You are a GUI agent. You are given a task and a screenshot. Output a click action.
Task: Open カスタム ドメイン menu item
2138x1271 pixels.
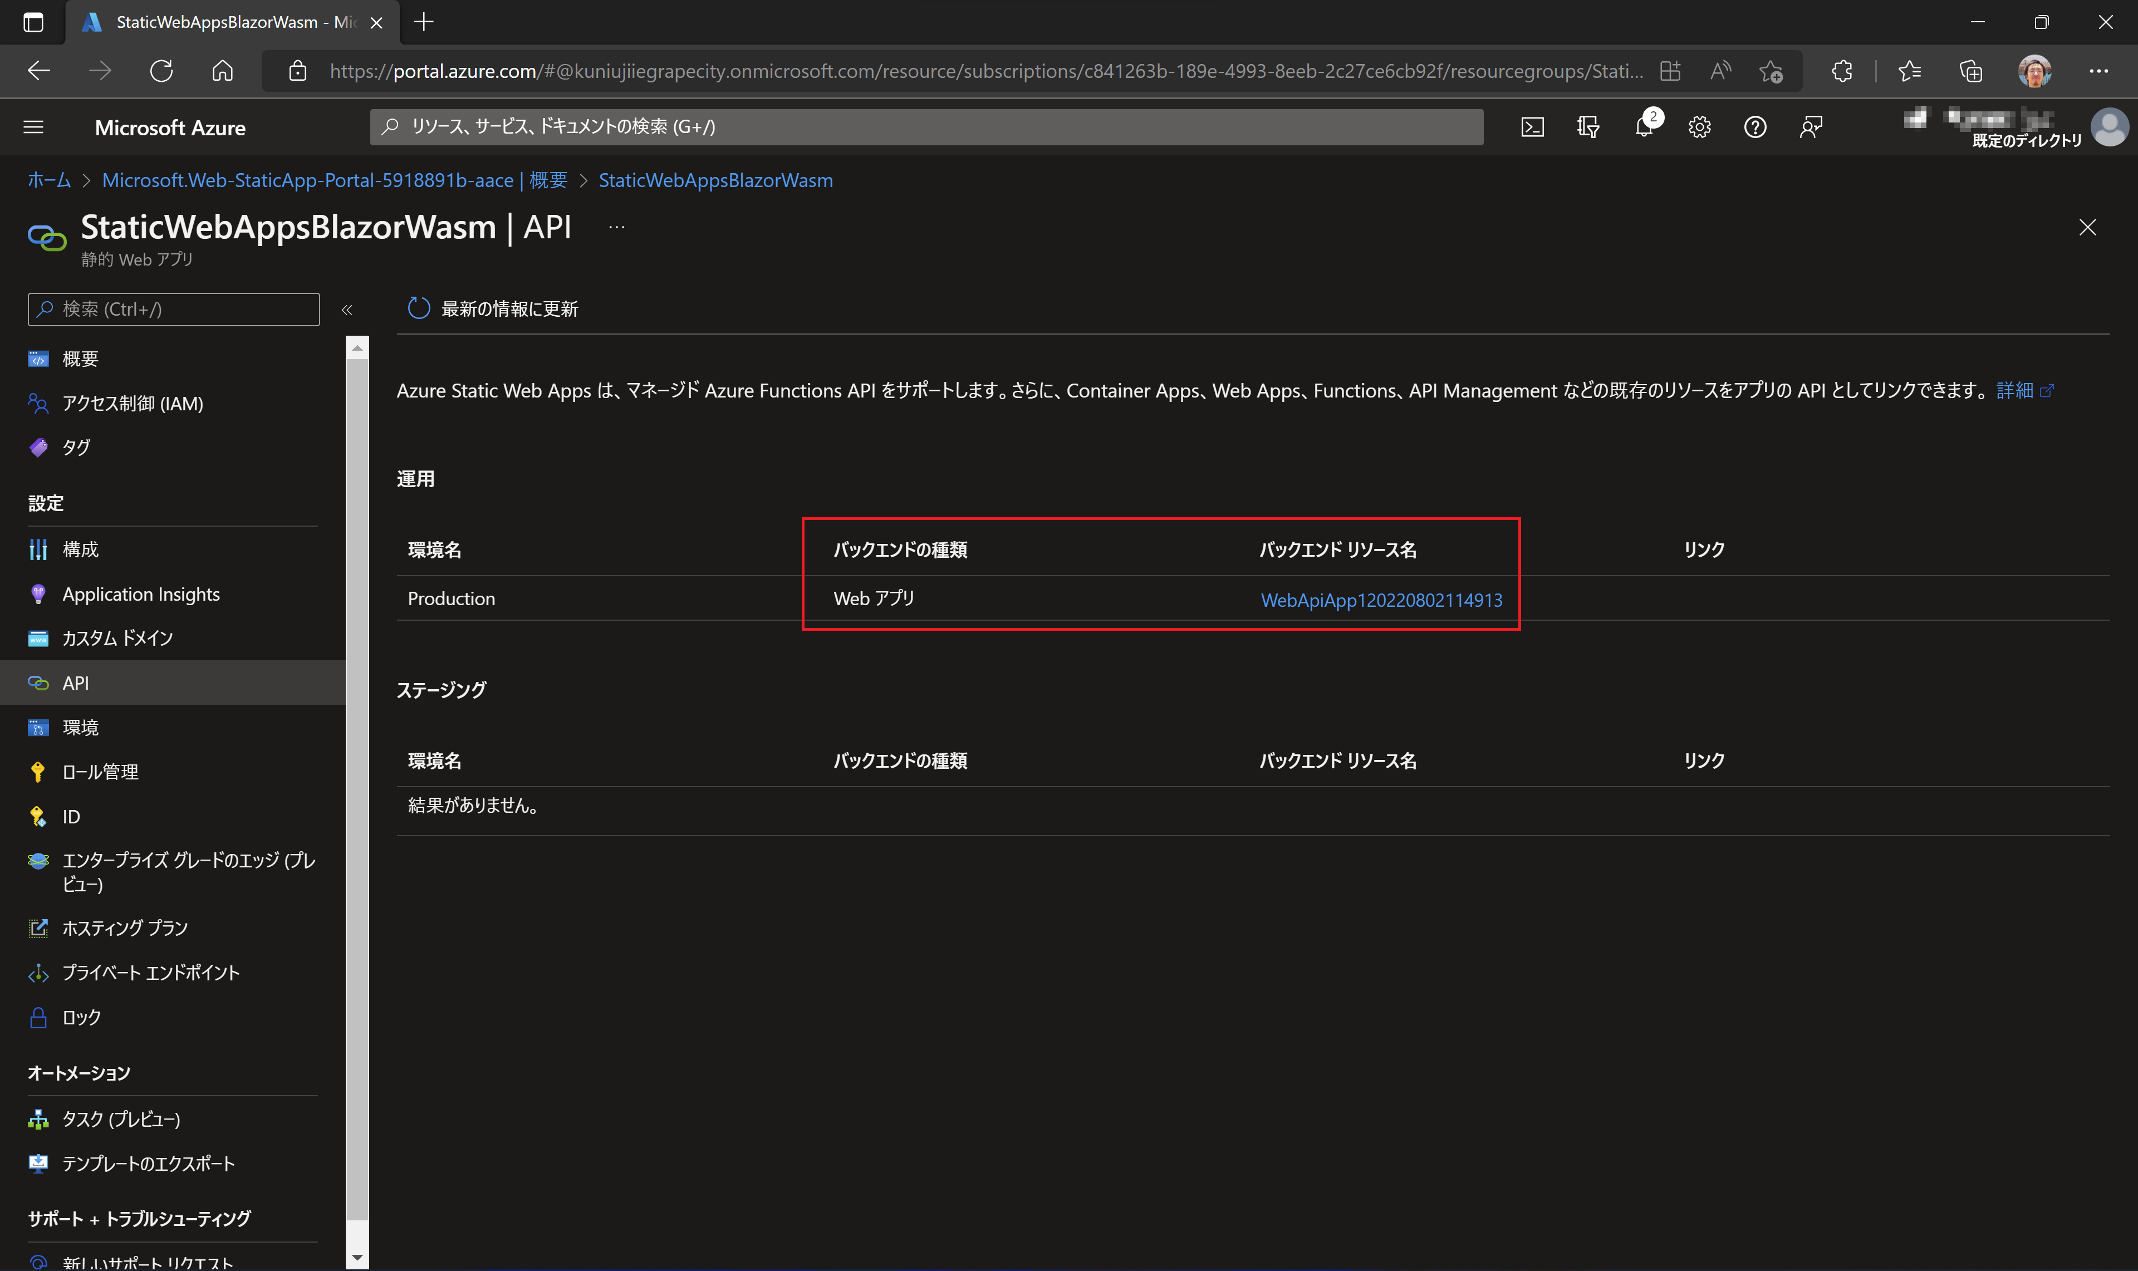(x=117, y=638)
